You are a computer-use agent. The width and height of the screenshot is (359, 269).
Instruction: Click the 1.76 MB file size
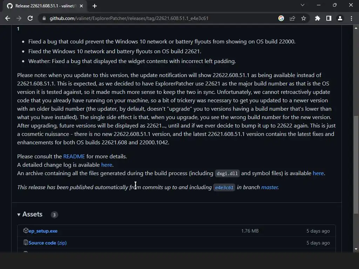(x=250, y=231)
